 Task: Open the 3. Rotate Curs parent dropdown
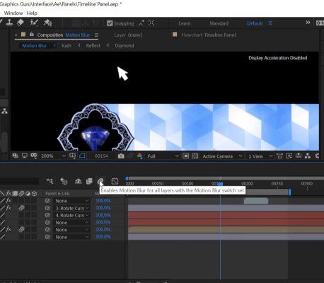pos(71,208)
